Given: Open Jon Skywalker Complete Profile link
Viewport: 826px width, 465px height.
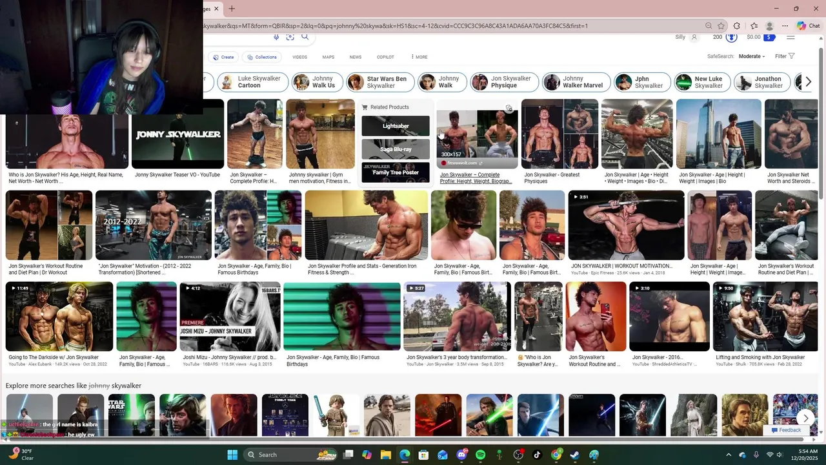Looking at the screenshot, I should pyautogui.click(x=476, y=178).
